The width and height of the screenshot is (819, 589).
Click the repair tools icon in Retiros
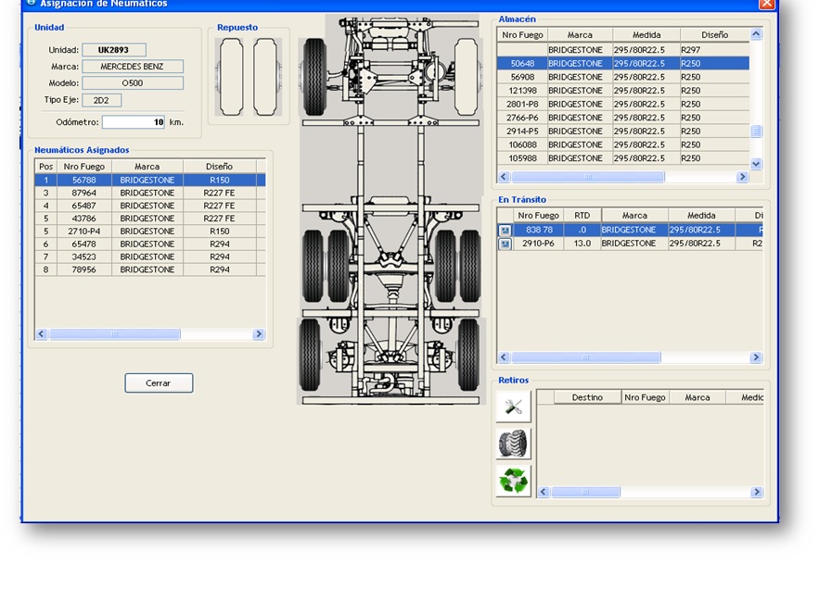pyautogui.click(x=514, y=407)
